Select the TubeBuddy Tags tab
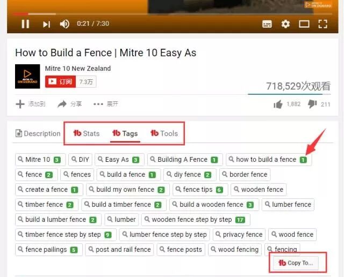The height and width of the screenshot is (277, 344). point(125,133)
